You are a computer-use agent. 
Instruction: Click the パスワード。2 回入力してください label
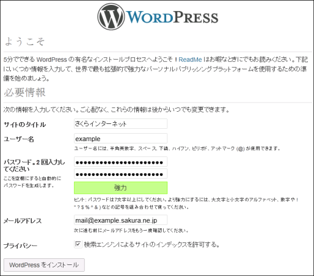(34, 165)
